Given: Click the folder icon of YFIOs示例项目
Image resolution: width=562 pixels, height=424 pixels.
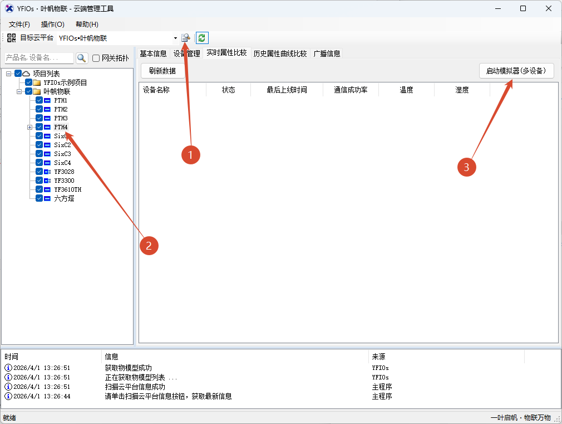Looking at the screenshot, I should [37, 82].
